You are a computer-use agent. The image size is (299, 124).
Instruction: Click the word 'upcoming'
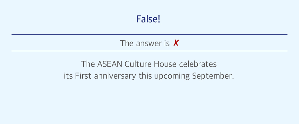(x=172, y=77)
